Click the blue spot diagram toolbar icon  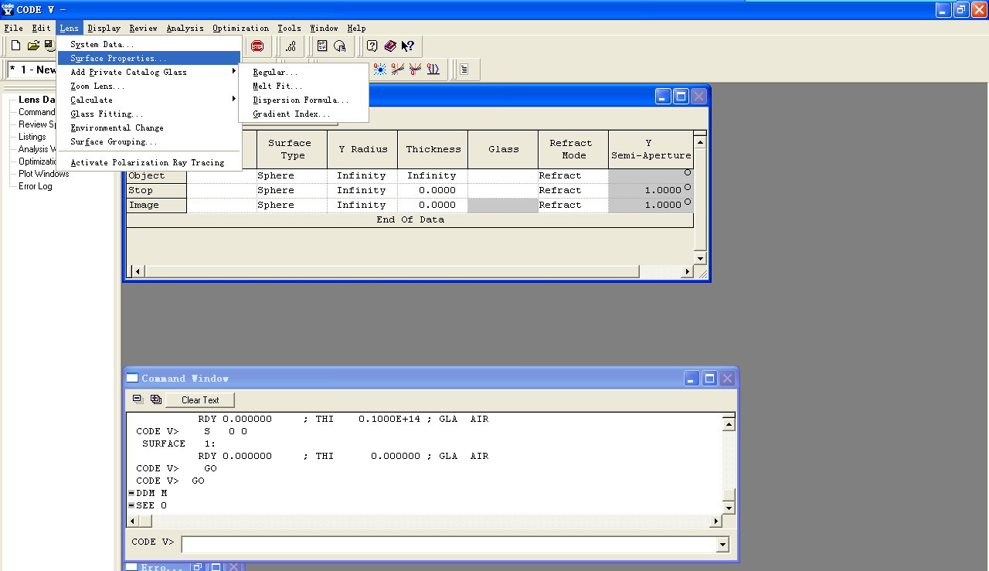(x=380, y=70)
